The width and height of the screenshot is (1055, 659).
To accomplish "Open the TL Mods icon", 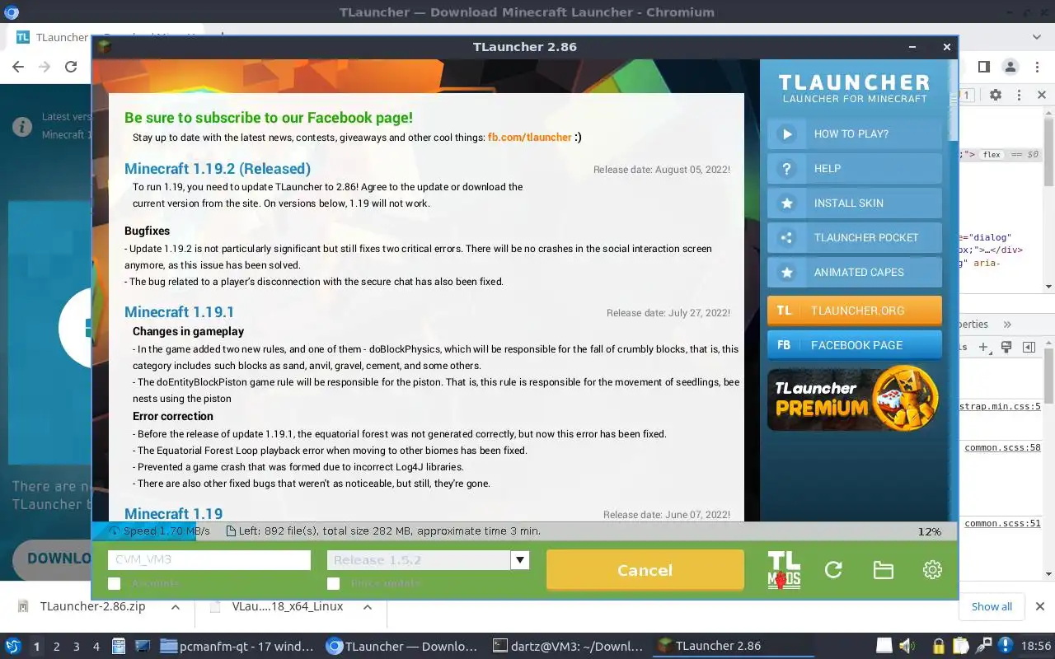I will coord(784,570).
